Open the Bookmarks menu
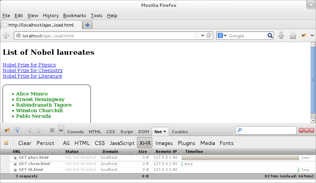This screenshot has width=316, height=183. click(x=74, y=15)
